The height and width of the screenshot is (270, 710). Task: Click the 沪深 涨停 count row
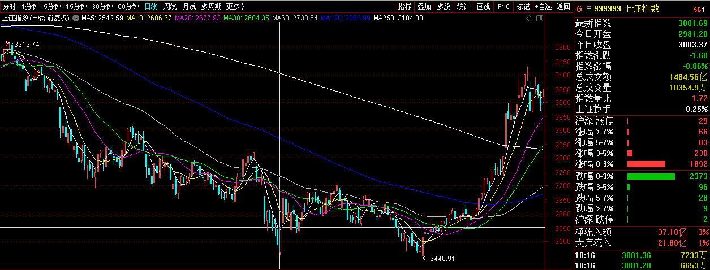[642, 121]
